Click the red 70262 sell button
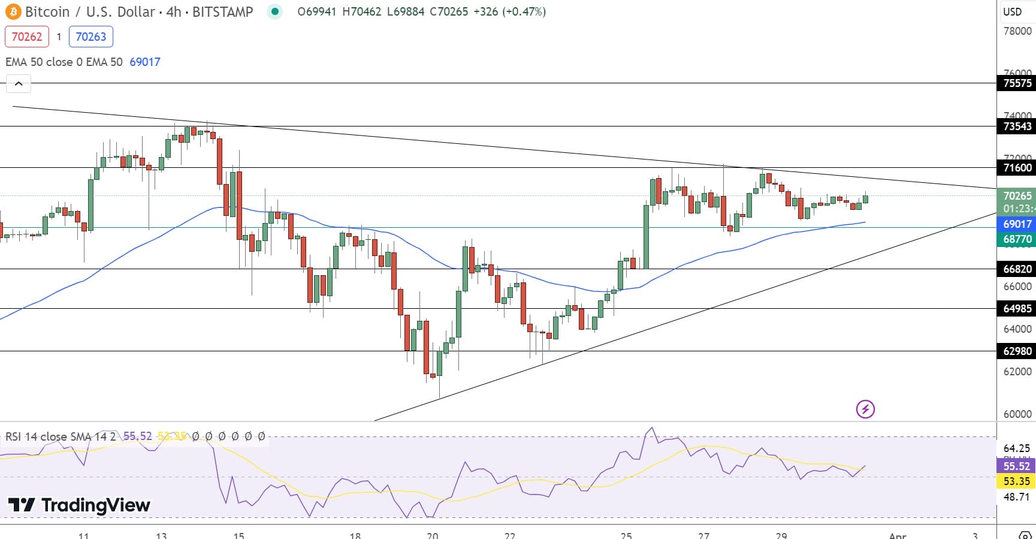This screenshot has height=539, width=1036. pos(26,37)
